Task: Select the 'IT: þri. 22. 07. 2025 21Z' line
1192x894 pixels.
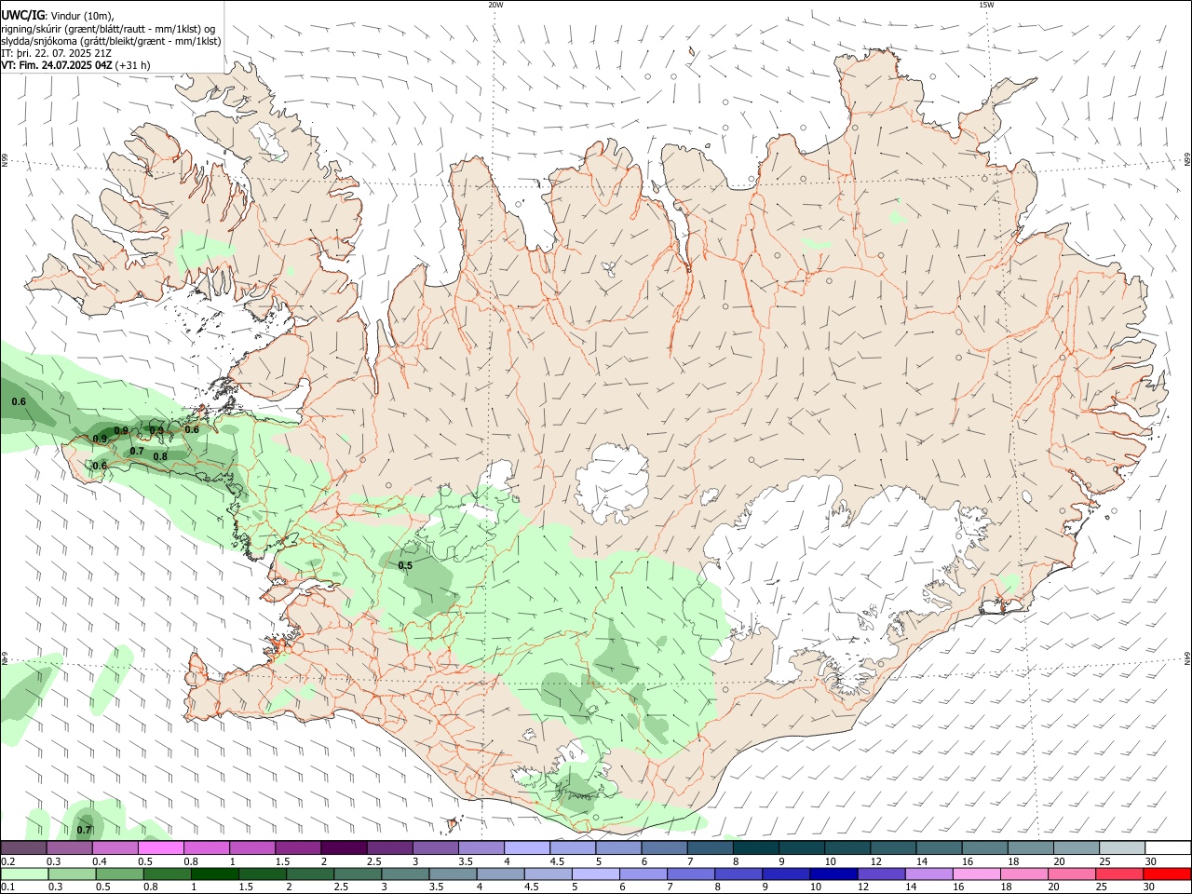Action: tap(56, 53)
